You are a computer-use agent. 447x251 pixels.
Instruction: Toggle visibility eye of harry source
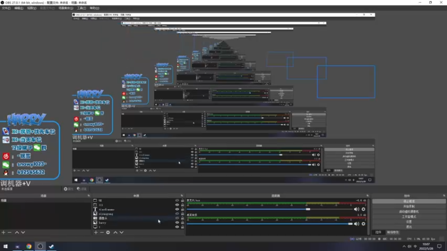pos(177,223)
